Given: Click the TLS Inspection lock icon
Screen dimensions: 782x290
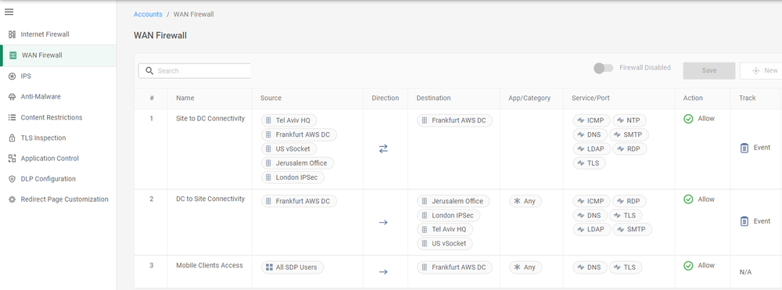Looking at the screenshot, I should coord(13,138).
